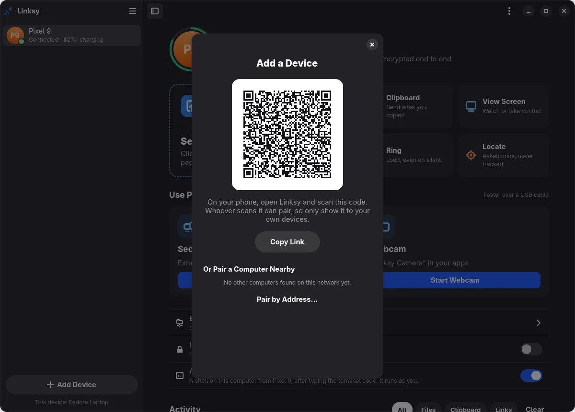Clear the activity list
Screen dimensions: 575x412
click(x=535, y=409)
